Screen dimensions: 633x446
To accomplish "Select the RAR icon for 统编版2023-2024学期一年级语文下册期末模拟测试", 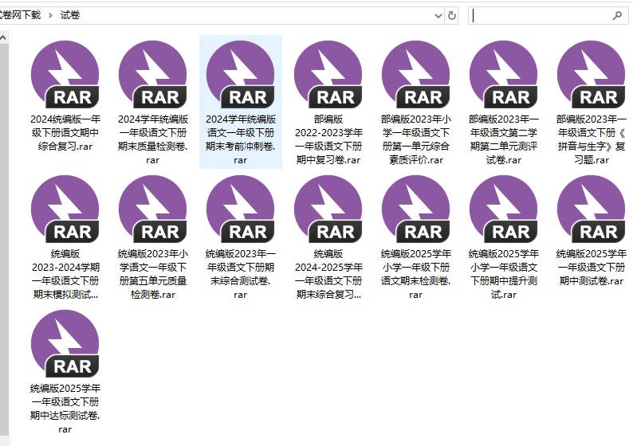I will [65, 209].
